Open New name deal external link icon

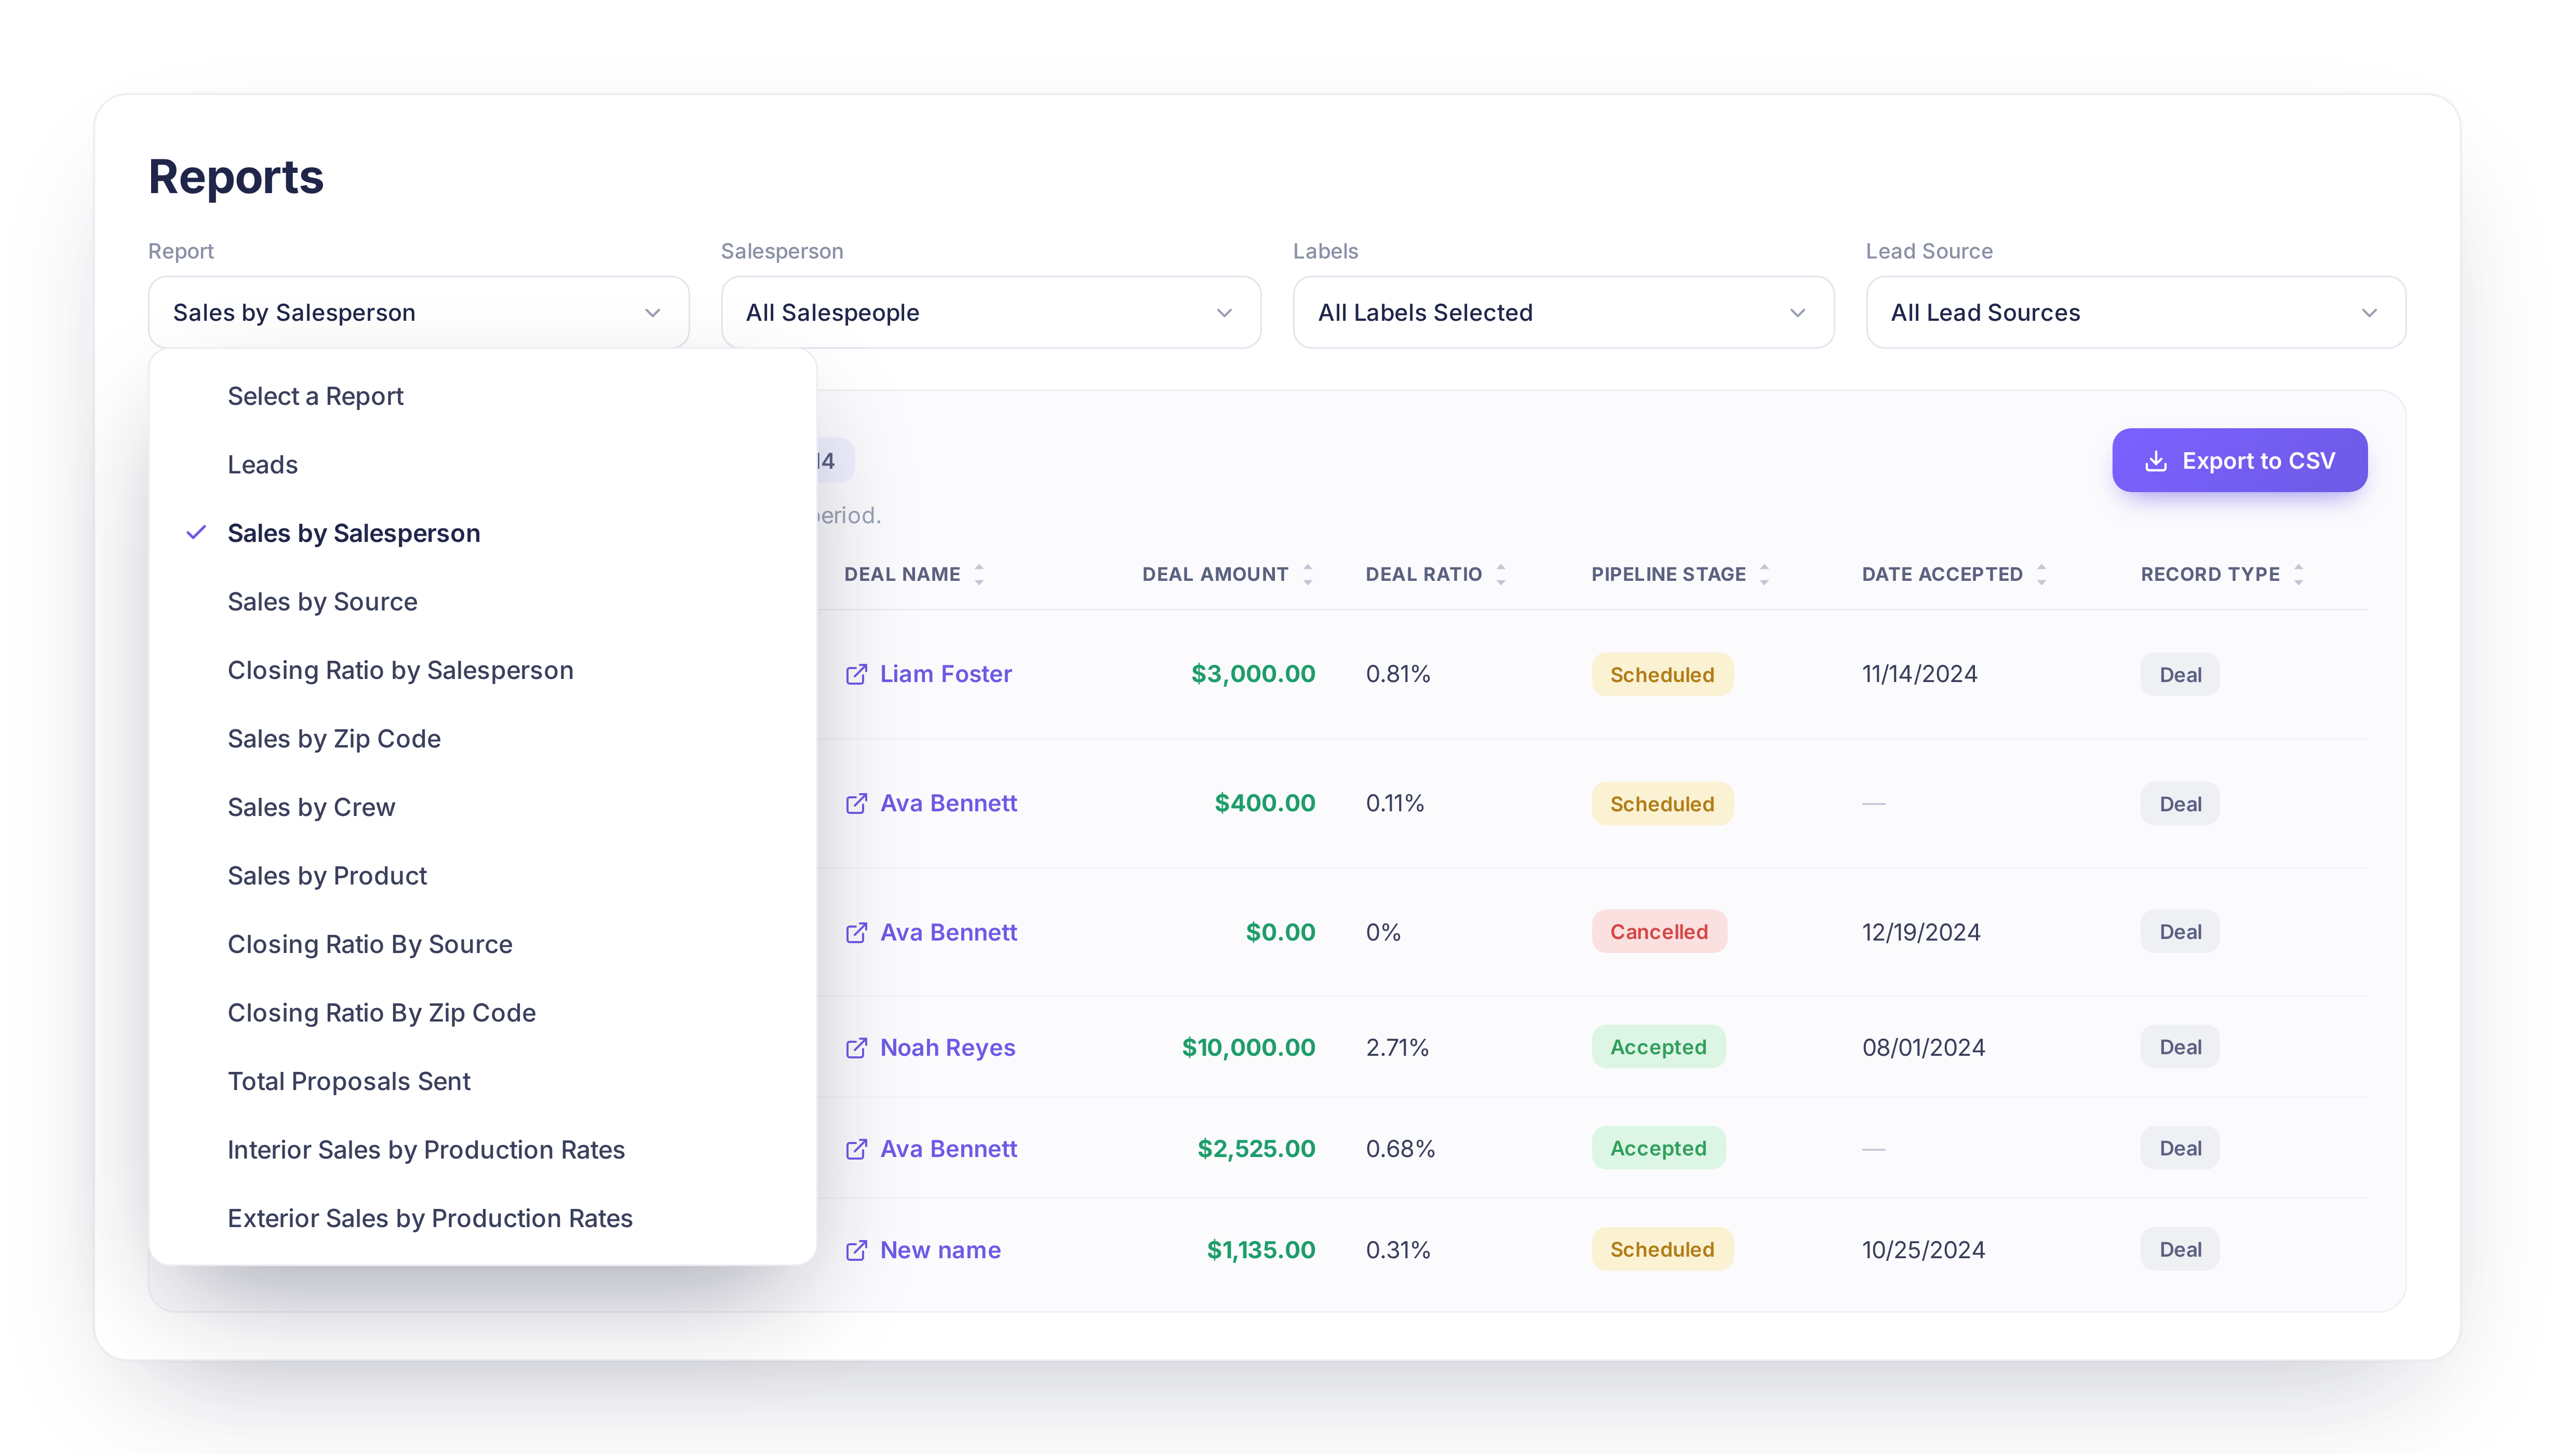(856, 1250)
